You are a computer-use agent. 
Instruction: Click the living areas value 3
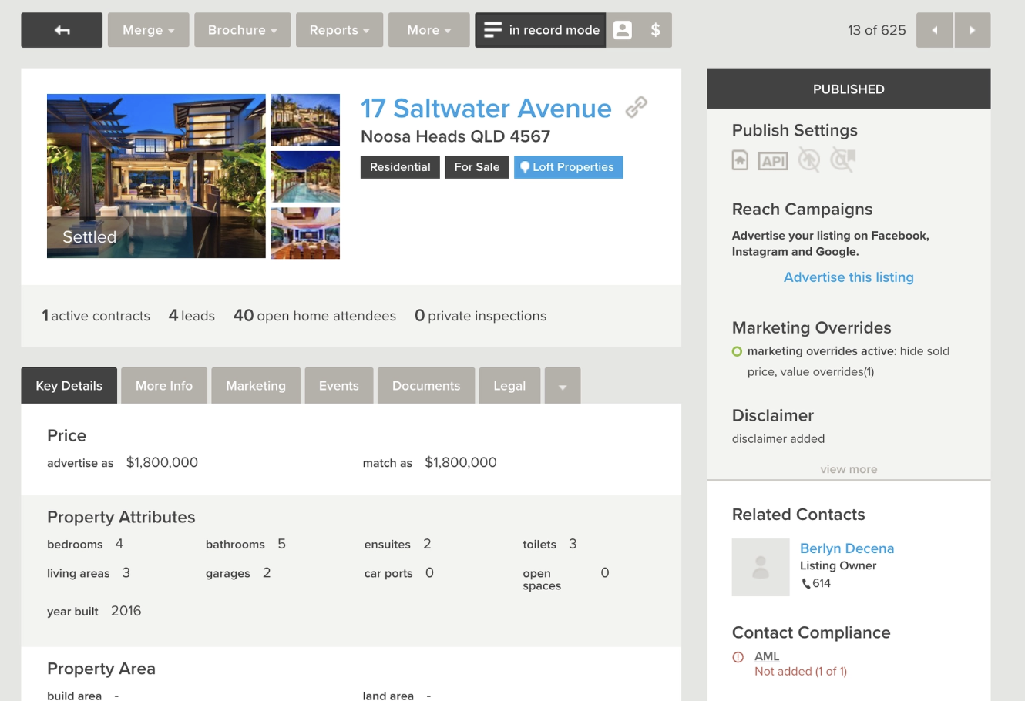(126, 572)
